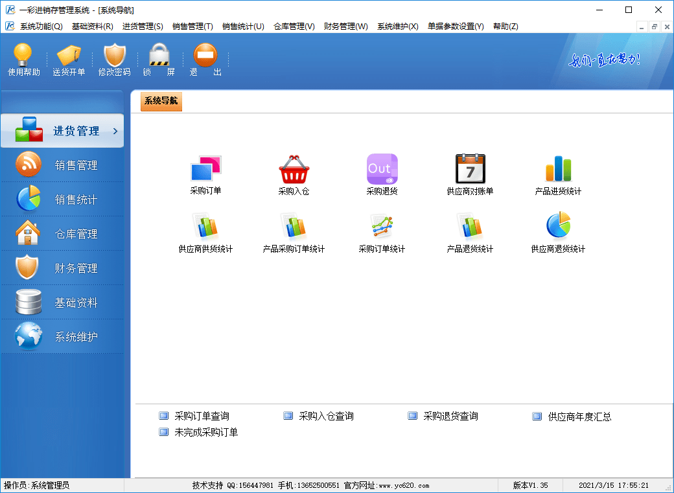Viewport: 674px width, 493px height.
Task: Open the 采购订单 purchase order module
Action: click(205, 170)
